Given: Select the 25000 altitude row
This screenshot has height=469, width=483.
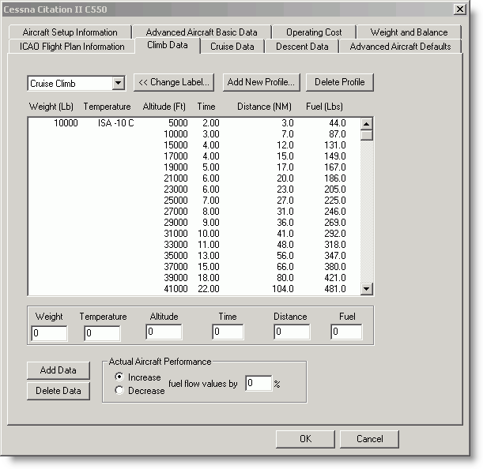Looking at the screenshot, I should coord(194,201).
